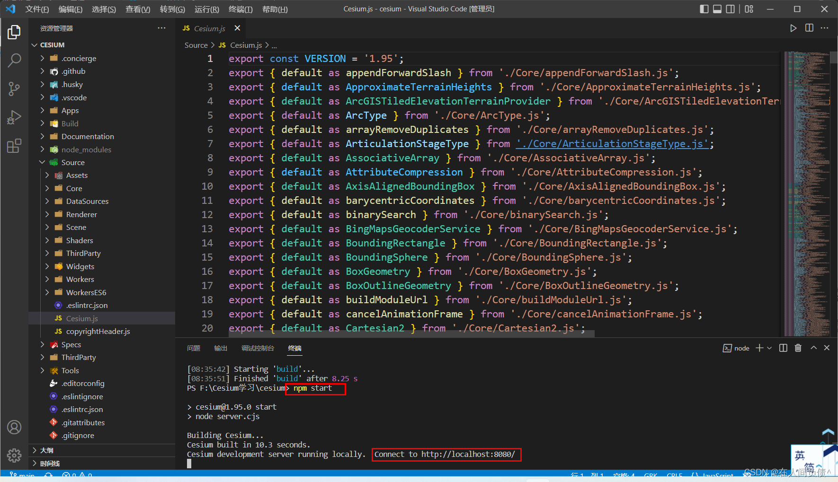Collapse the CESIUM root folder

[x=102, y=45]
